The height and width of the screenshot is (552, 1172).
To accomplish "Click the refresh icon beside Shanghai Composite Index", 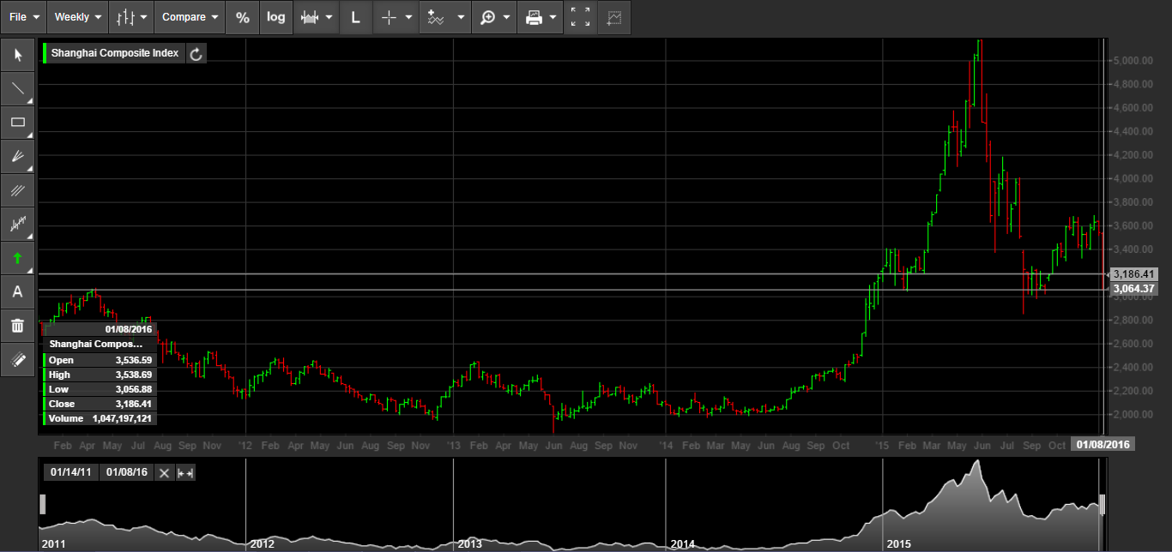I will coord(196,54).
